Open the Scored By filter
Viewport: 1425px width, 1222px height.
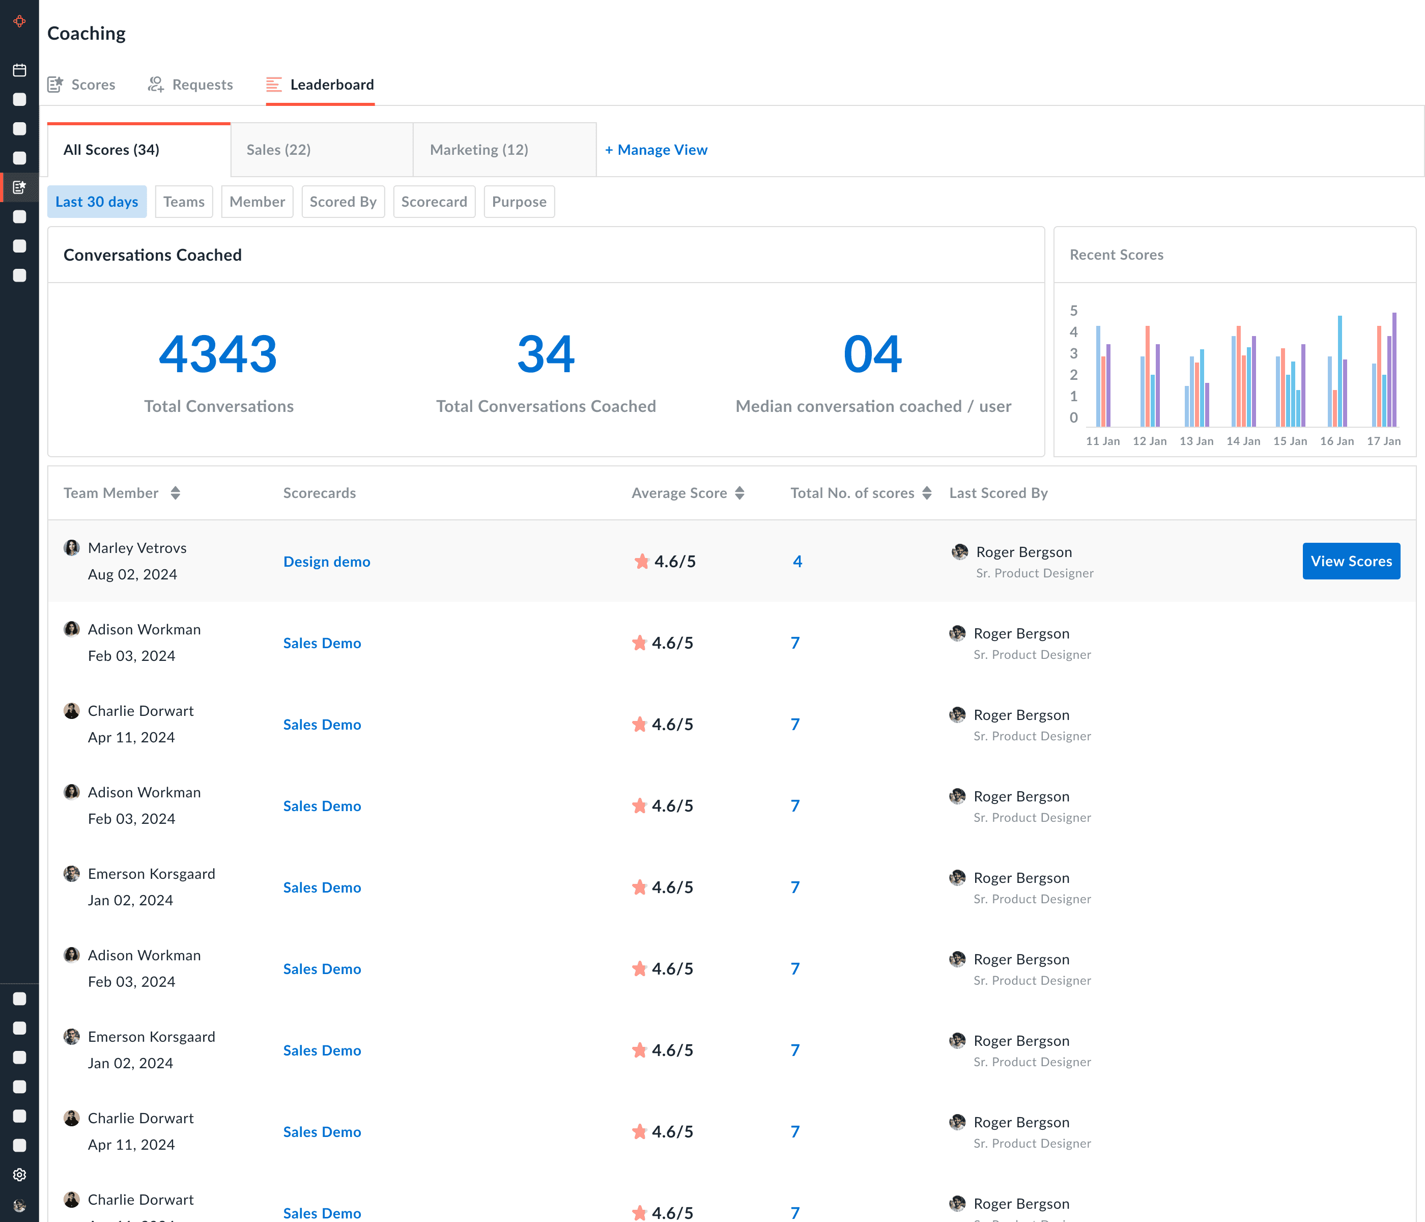tap(343, 202)
